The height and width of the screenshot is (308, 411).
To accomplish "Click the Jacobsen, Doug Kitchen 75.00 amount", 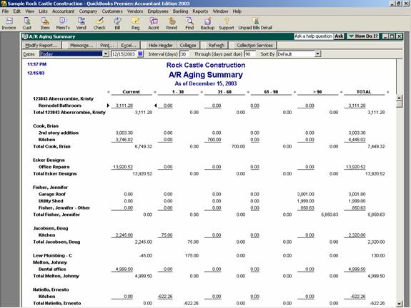I will [167, 235].
